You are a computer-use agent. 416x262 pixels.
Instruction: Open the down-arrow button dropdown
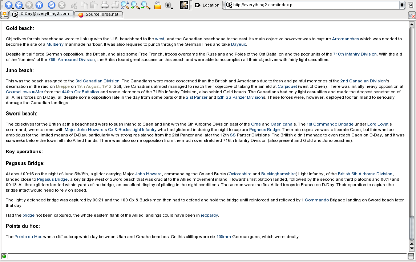click(x=172, y=8)
